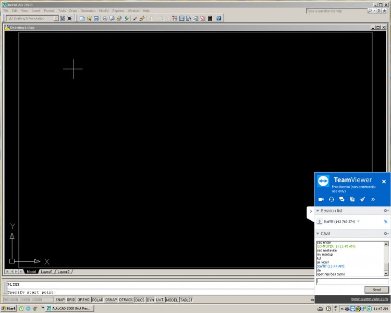Image resolution: width=391 pixels, height=313 pixels.
Task: Click the TeamViewer headset audio icon
Action: coord(332,199)
